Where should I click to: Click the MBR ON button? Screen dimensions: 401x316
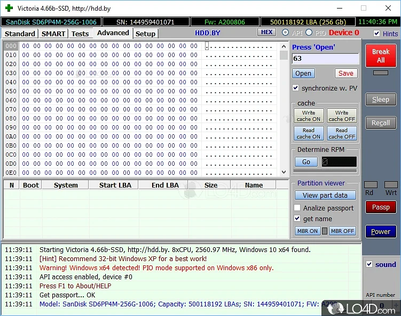(x=308, y=231)
